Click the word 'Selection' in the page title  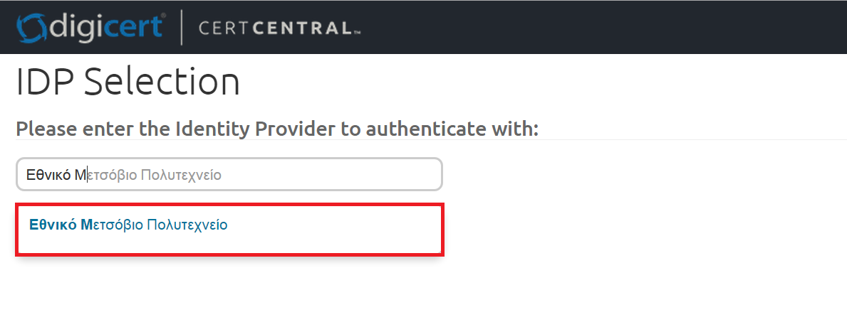click(x=162, y=82)
